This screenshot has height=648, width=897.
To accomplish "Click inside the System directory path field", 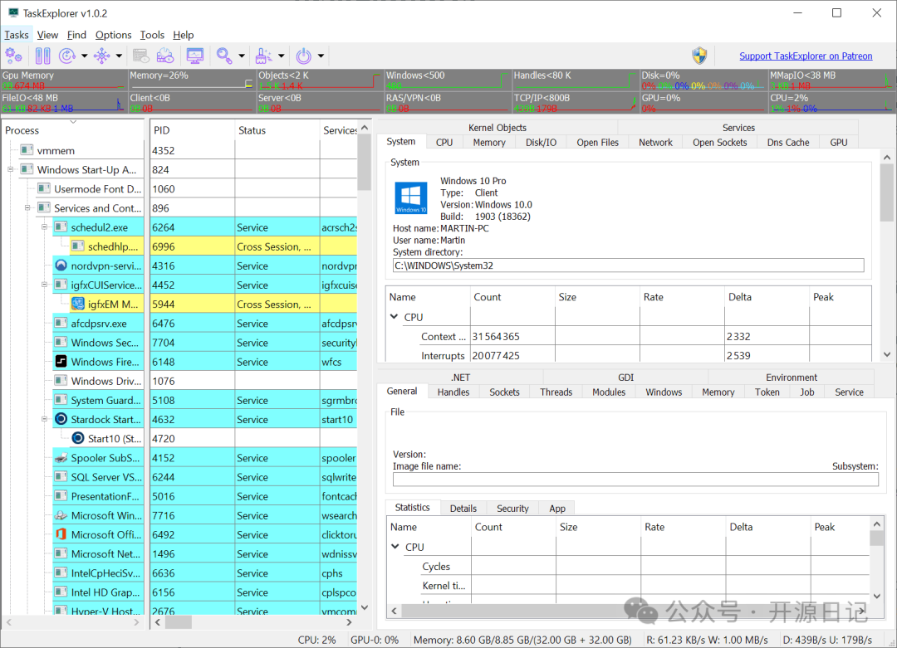I will (581, 265).
